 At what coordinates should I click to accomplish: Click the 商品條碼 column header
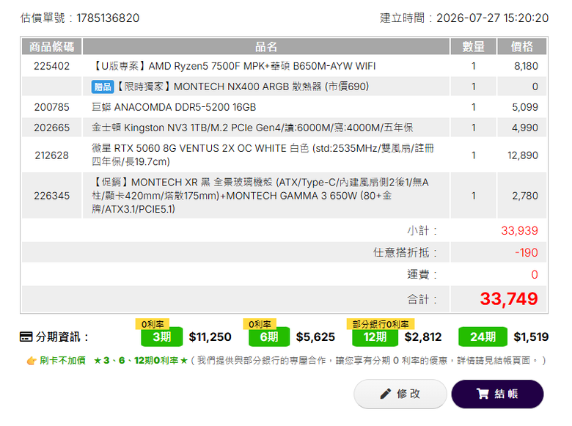51,47
